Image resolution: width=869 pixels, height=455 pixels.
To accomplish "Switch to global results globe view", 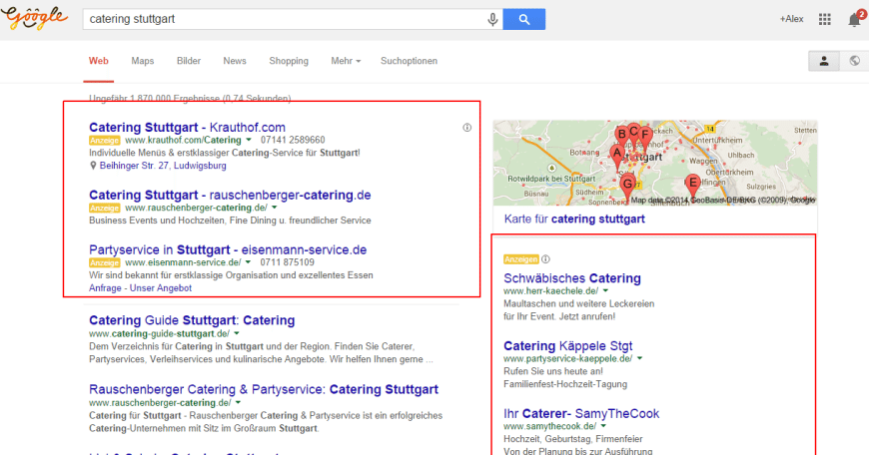I will pyautogui.click(x=854, y=61).
